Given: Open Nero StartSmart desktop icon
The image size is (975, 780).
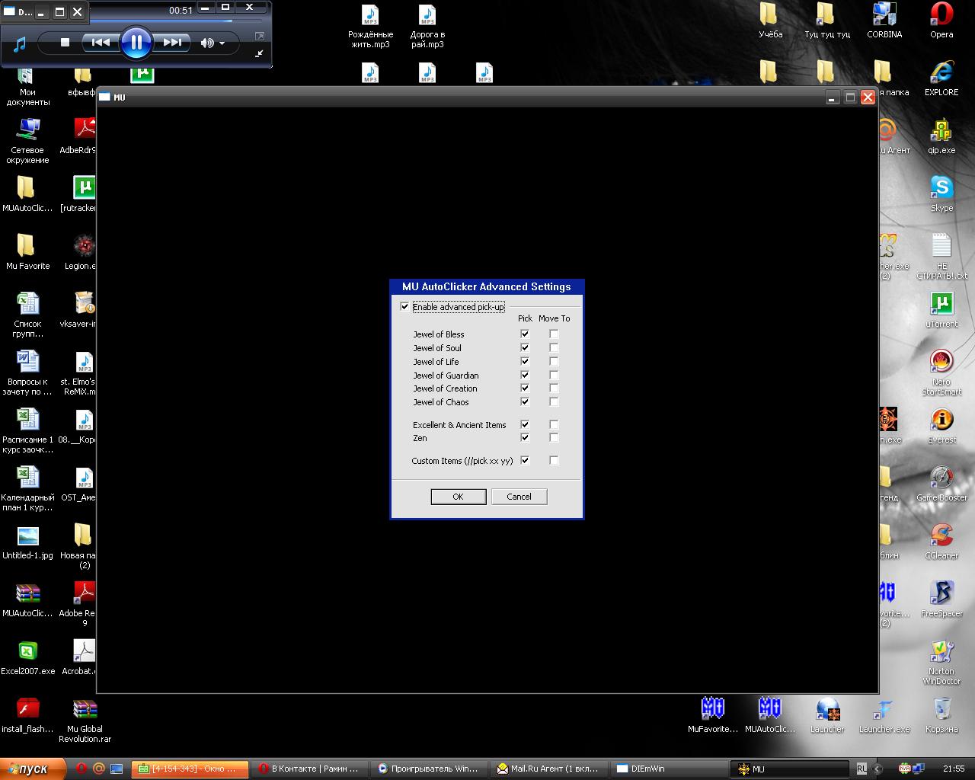Looking at the screenshot, I should point(941,373).
